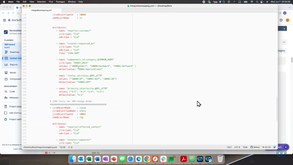This screenshot has width=293, height=165.
Task: Click the "JIRA-SDM" flow value
Action: [x=73, y=53]
